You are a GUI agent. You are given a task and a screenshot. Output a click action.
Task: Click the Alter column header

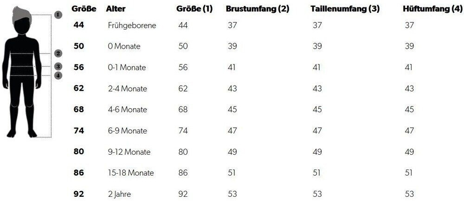[116, 9]
